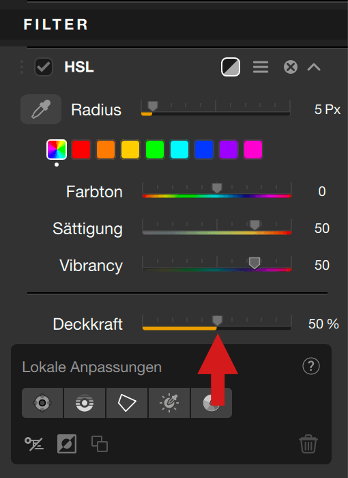Viewport: 348px width, 478px height.
Task: Delete local adjustment with trash icon
Action: pyautogui.click(x=308, y=444)
